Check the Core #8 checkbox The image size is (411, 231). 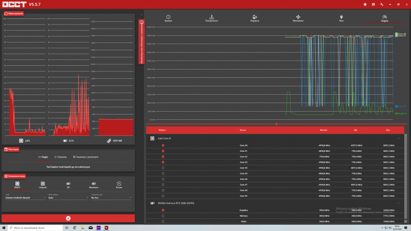point(163,190)
